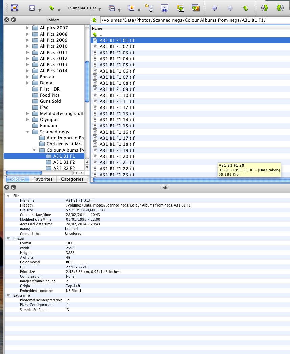Open the view mode dropdown arrow

click(x=40, y=10)
